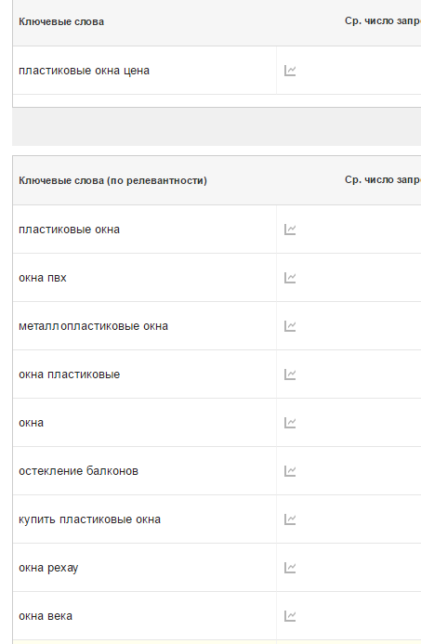This screenshot has width=421, height=644.
Task: Open trend chart icon for пластиковые окна
Action: (x=290, y=230)
